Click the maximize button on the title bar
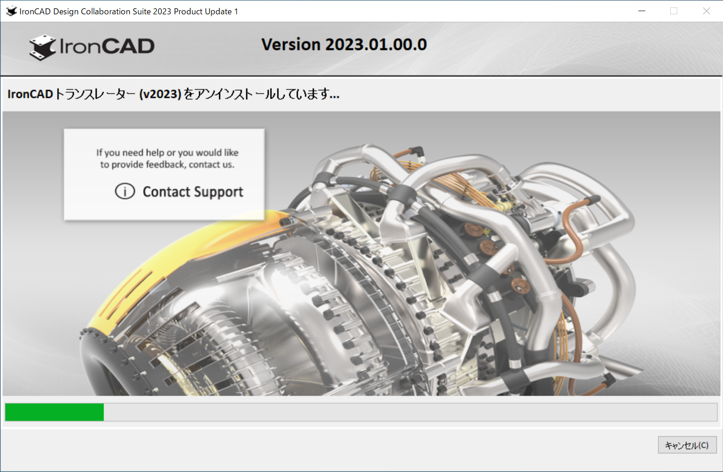Viewport: 723px width, 472px height. coord(674,11)
